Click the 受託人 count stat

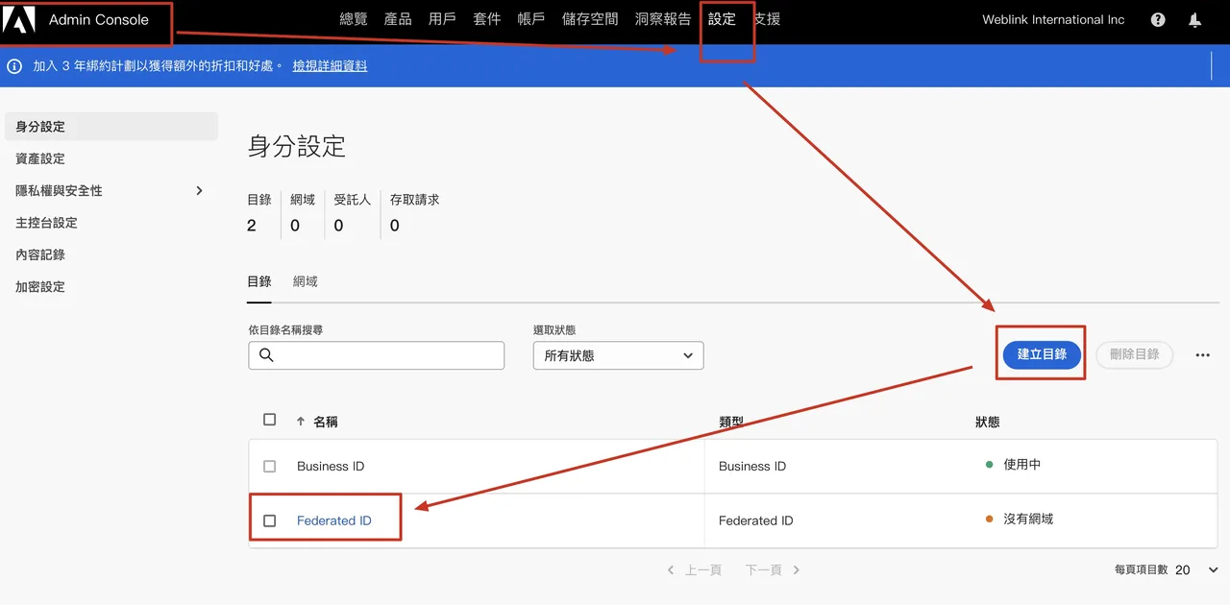[353, 213]
